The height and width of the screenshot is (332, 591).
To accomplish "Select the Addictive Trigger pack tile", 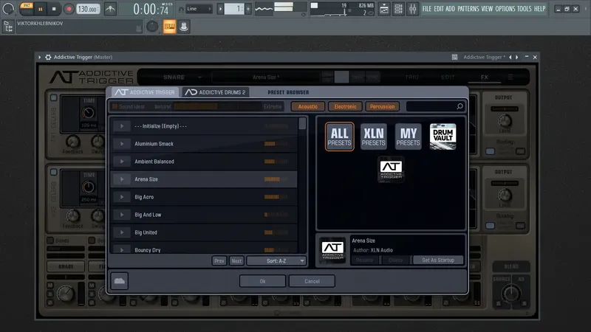I will click(391, 170).
